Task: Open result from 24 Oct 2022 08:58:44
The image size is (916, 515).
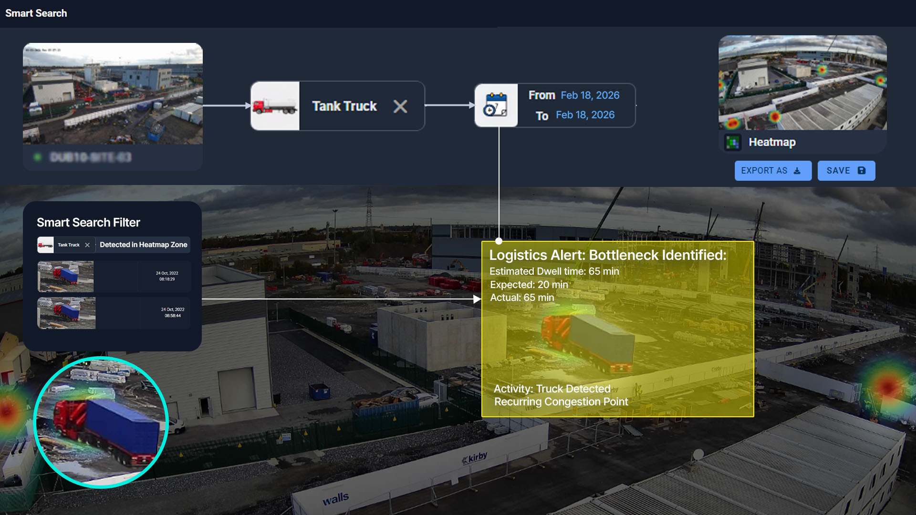Action: click(114, 313)
